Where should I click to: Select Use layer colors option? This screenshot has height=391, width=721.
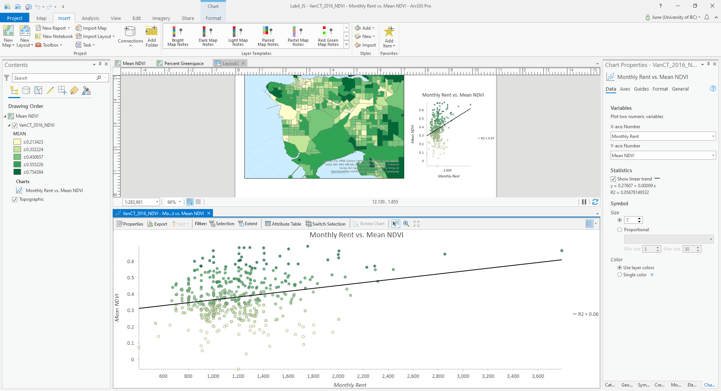[620, 268]
